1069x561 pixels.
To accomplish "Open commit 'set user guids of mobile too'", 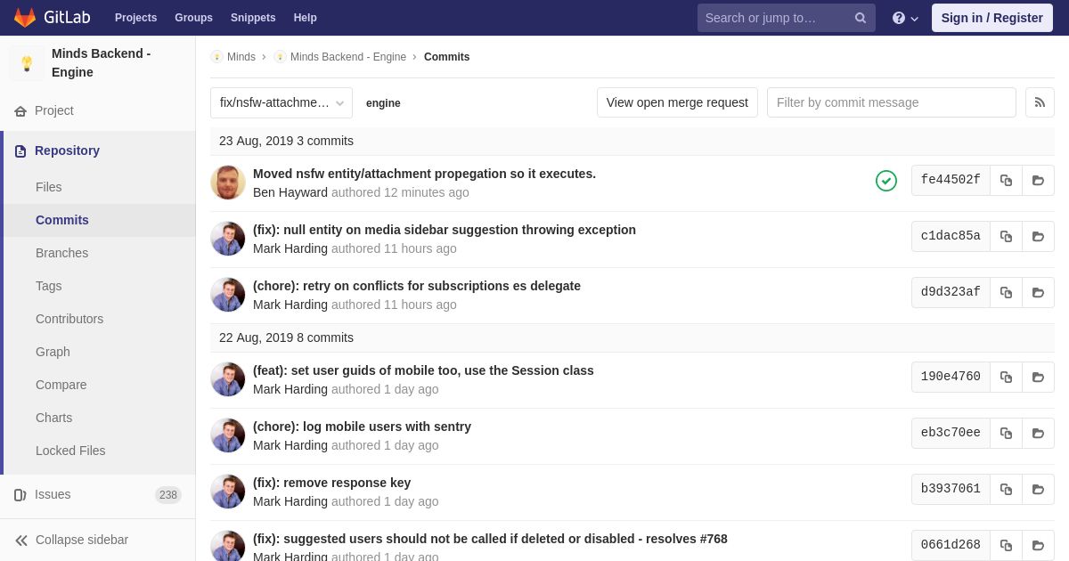I will tap(423, 370).
